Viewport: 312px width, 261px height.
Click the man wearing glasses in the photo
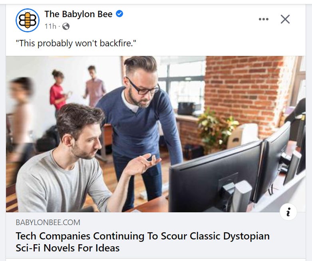pyautogui.click(x=139, y=123)
